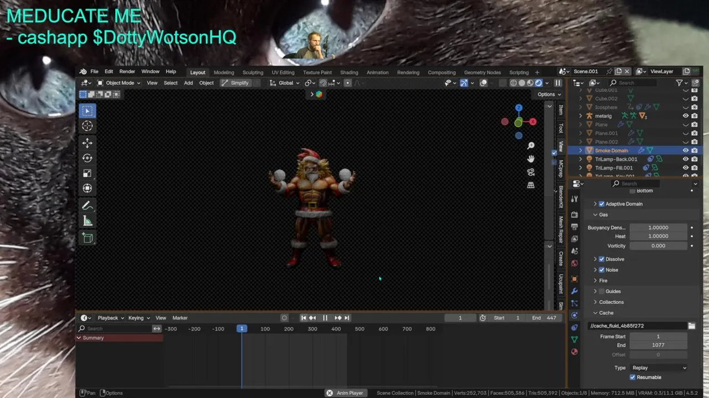Viewport: 709px width, 398px height.
Task: Click the timeline End frame field
Action: click(x=544, y=318)
